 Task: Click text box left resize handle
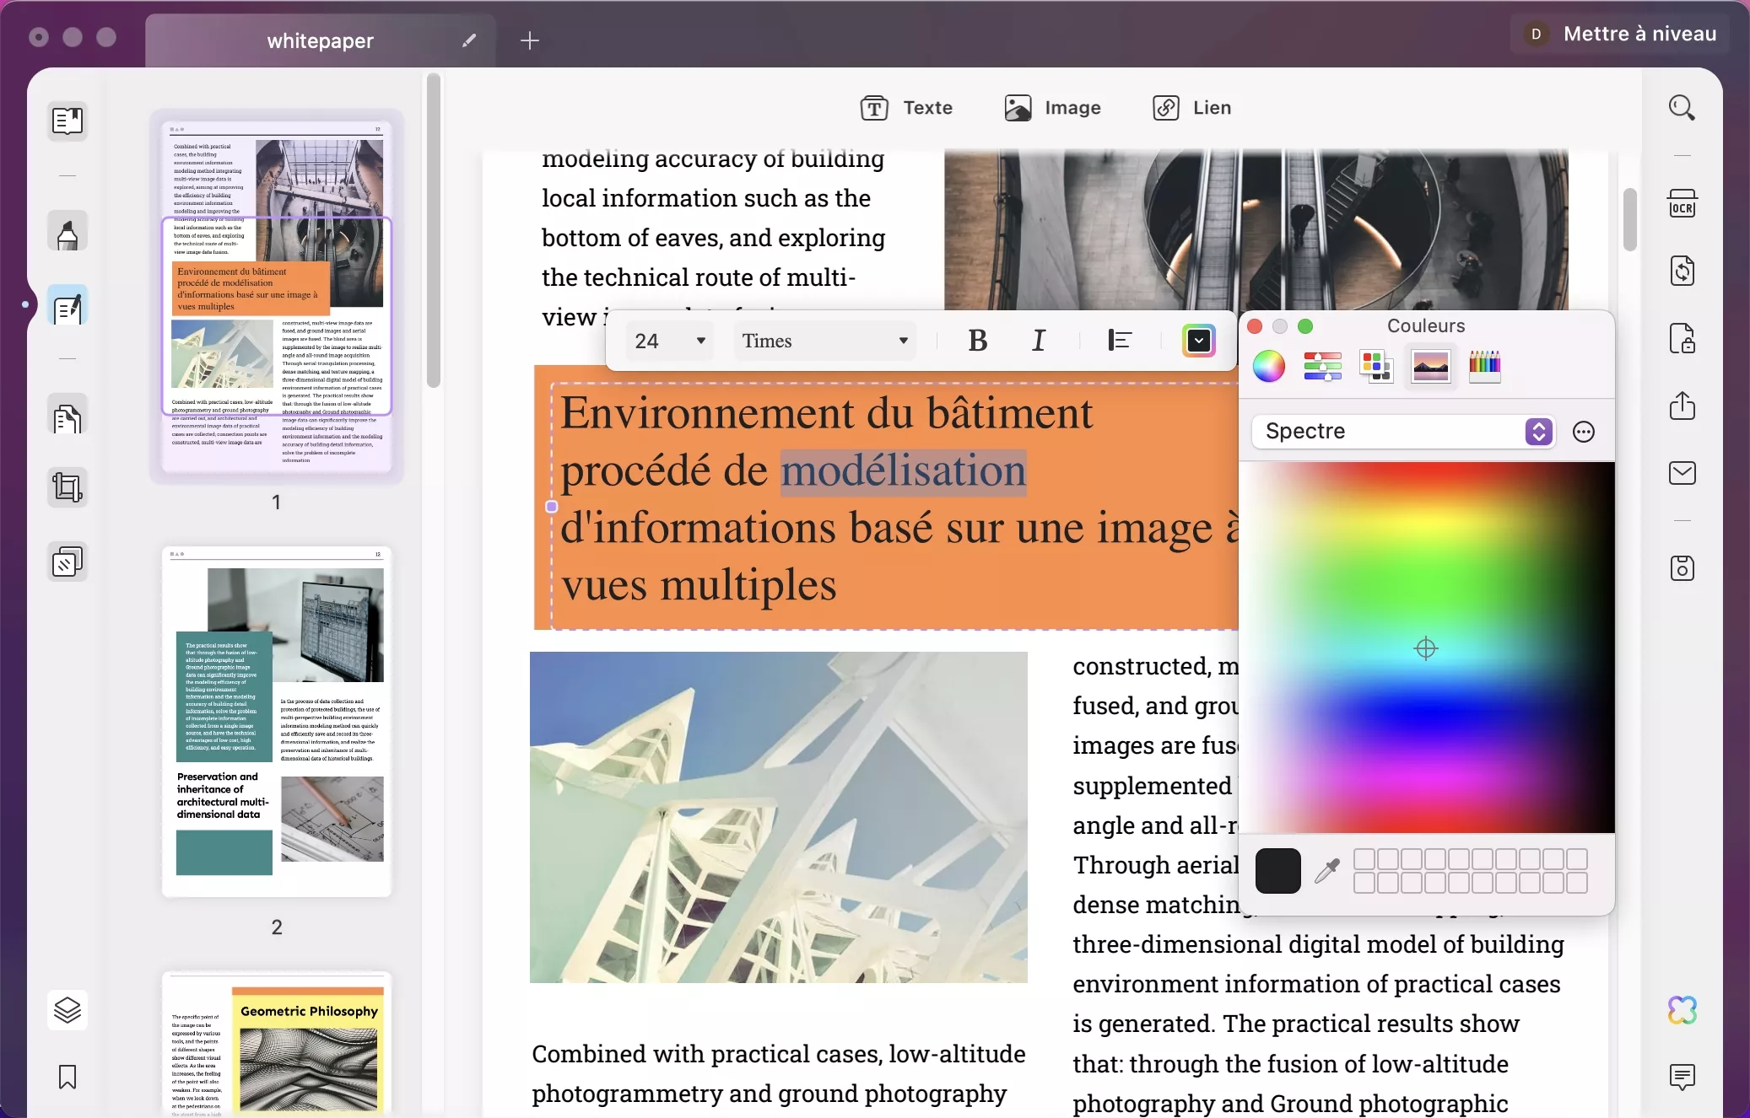pyautogui.click(x=551, y=507)
